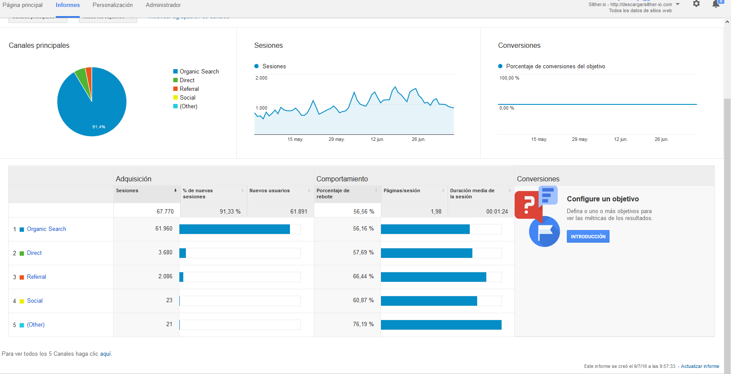Click Organic Search blue legend swatch
731x374 pixels.
[x=175, y=71]
